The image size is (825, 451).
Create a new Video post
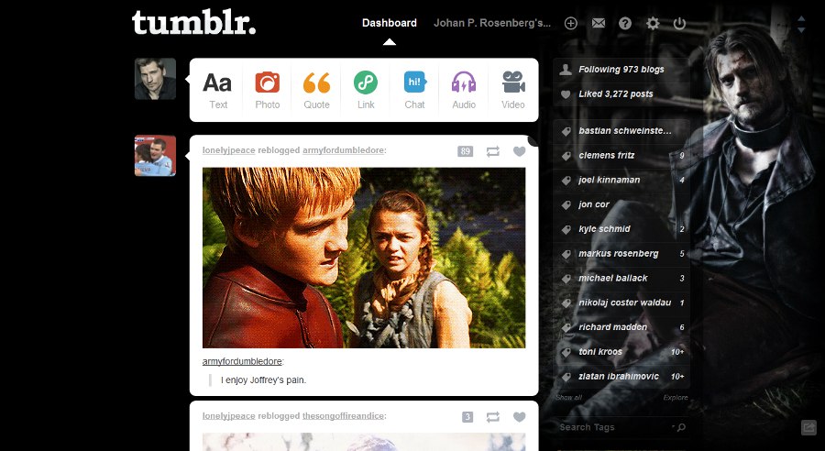(x=513, y=91)
